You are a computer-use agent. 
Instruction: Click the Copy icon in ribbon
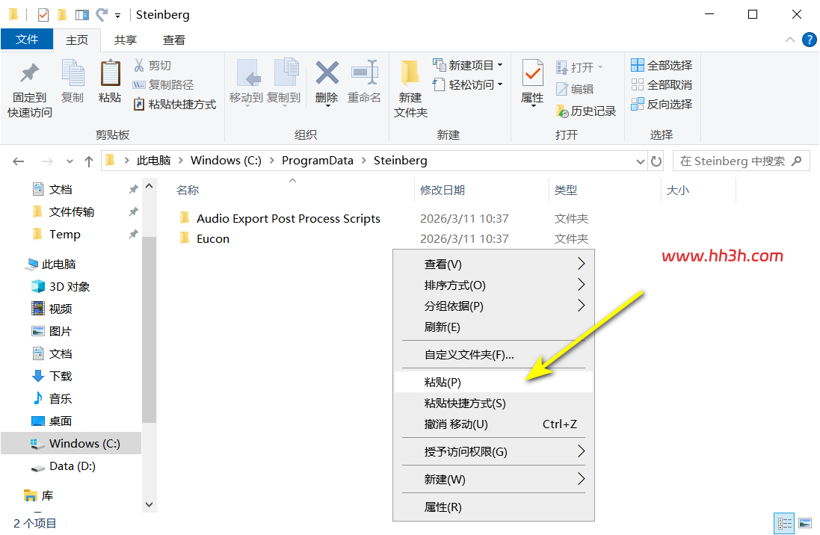(73, 72)
